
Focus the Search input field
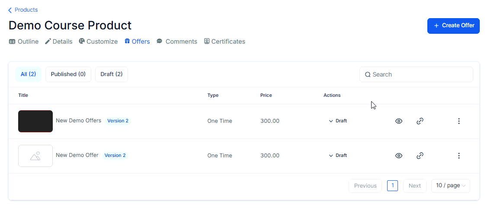420,74
